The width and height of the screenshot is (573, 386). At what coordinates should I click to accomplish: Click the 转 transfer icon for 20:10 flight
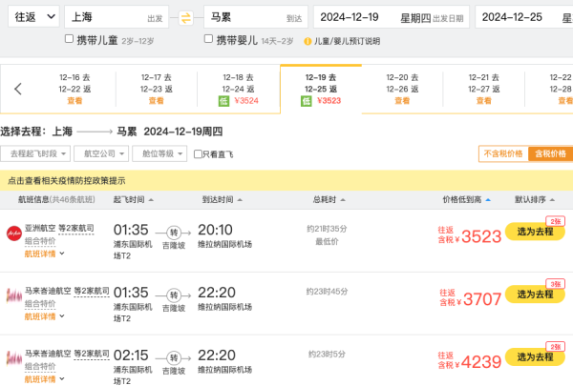174,233
